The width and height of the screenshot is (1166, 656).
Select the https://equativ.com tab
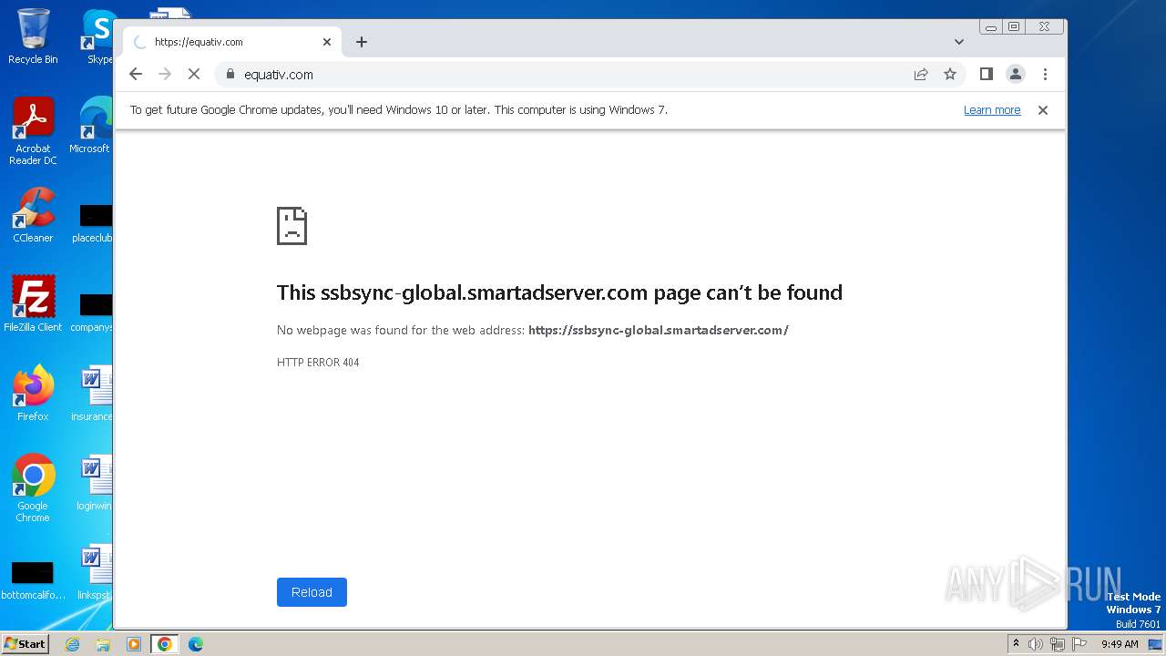232,42
